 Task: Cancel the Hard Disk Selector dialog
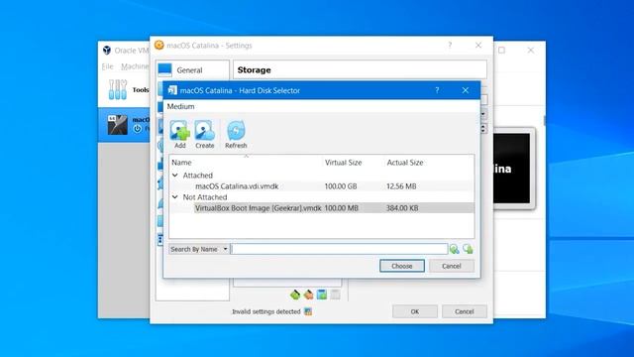tap(452, 266)
